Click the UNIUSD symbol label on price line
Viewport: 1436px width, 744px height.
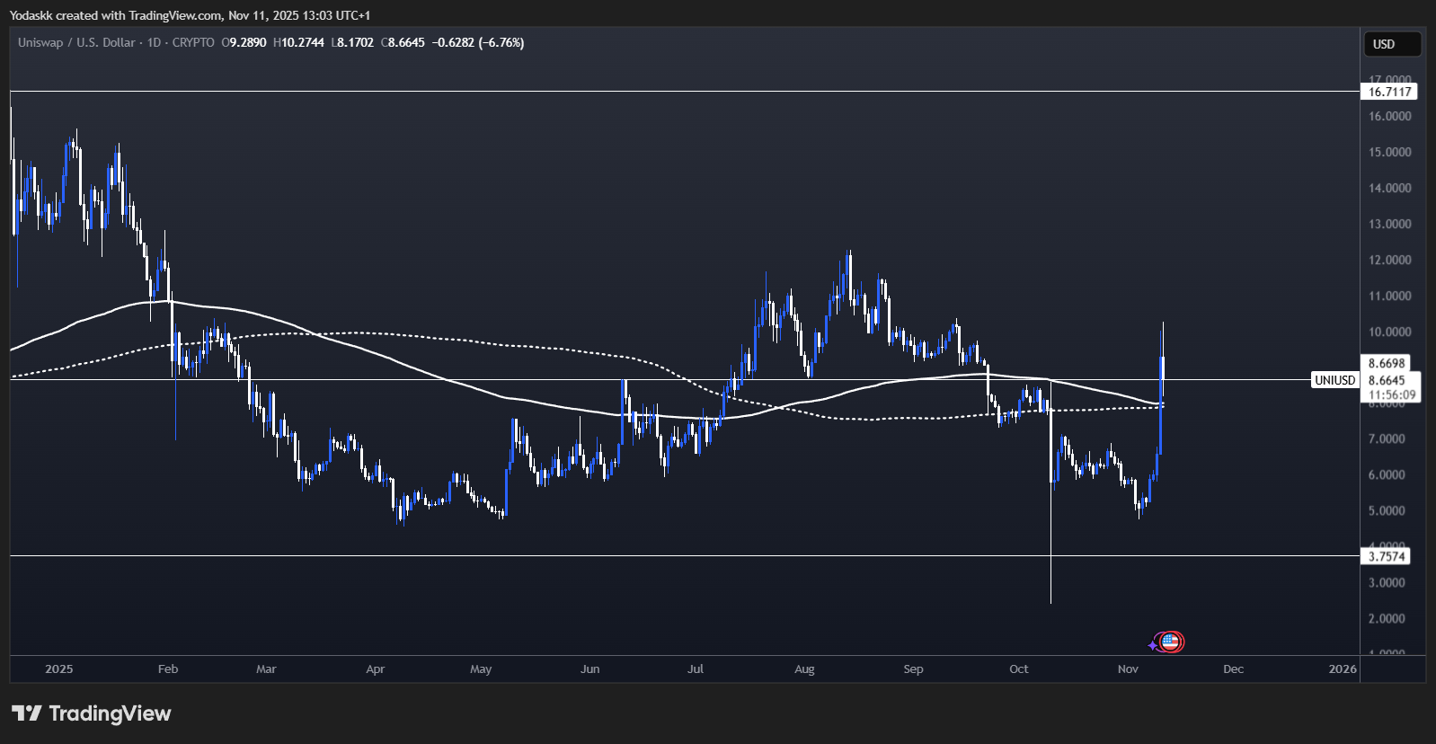[1334, 380]
